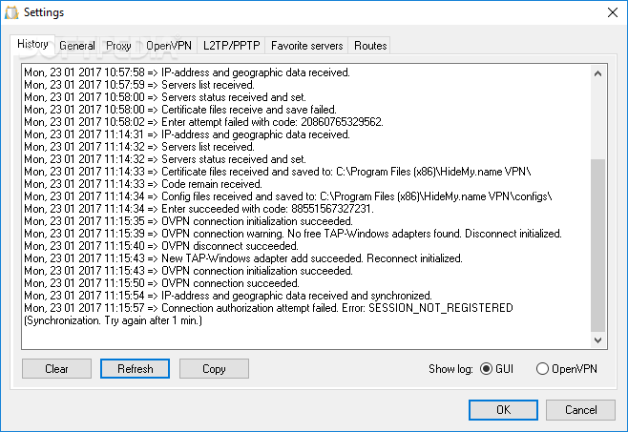Click the log scrollbar up arrow
The image size is (628, 432).
598,73
